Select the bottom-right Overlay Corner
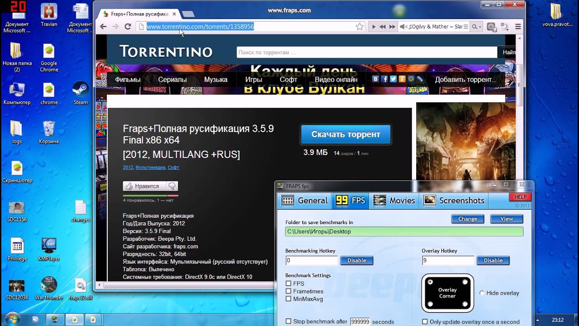Image resolution: width=579 pixels, height=326 pixels. 465,304
